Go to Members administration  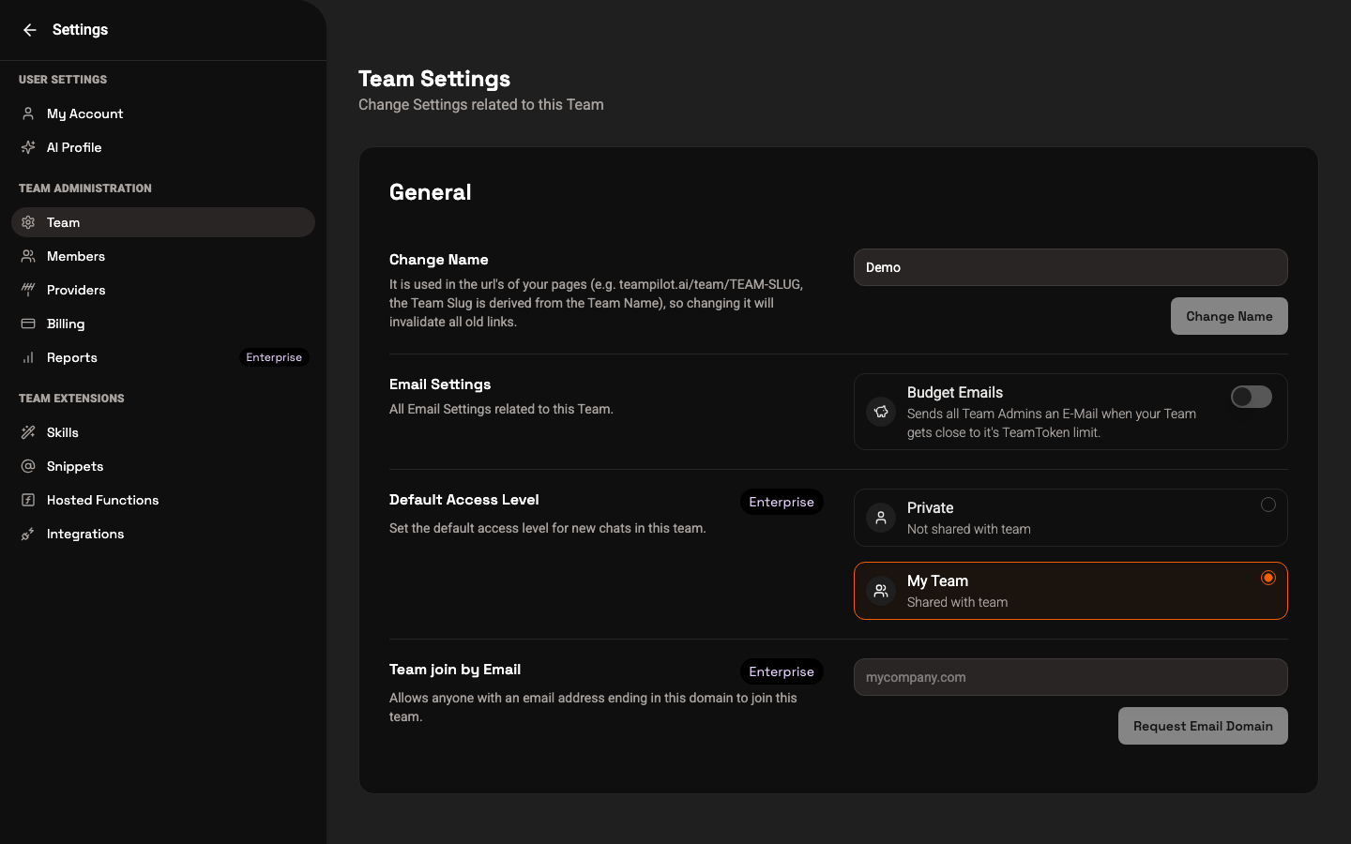[163, 256]
